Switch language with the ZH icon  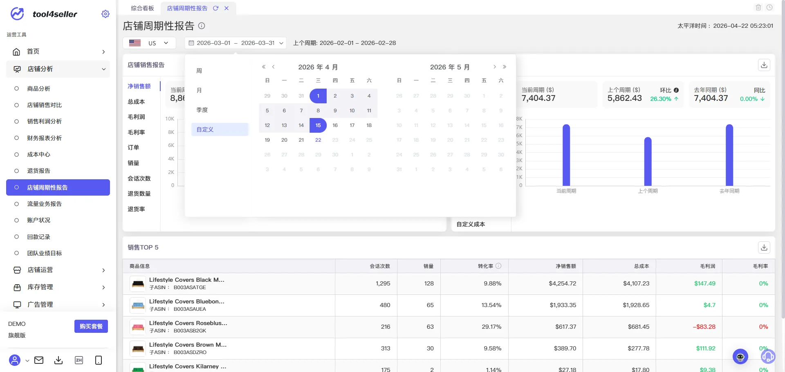point(79,360)
